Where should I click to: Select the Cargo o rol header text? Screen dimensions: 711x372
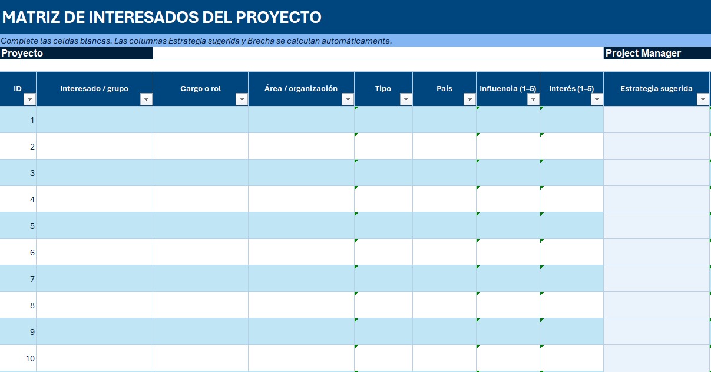201,89
